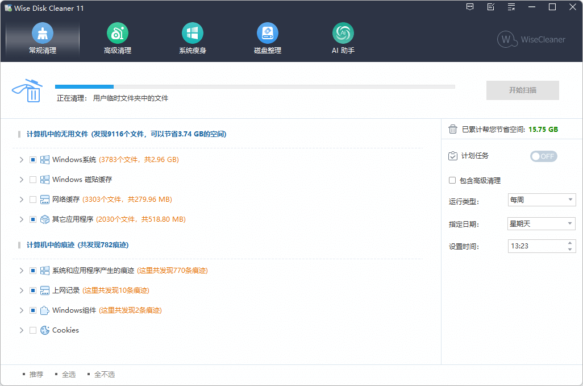The height and width of the screenshot is (386, 583).
Task: Click the 15.75 GB saved space value
Action: click(x=543, y=130)
